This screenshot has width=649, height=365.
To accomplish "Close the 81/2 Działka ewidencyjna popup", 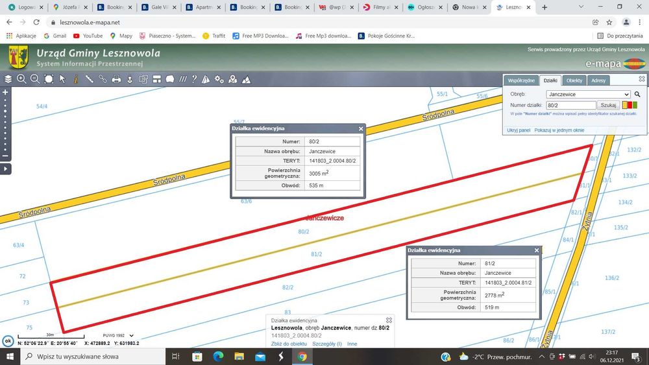I will (x=537, y=250).
